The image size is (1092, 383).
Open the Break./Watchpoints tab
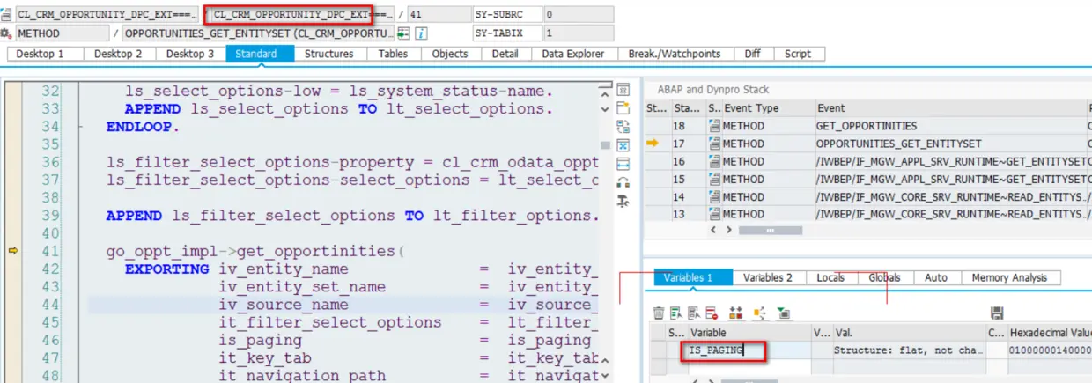675,54
